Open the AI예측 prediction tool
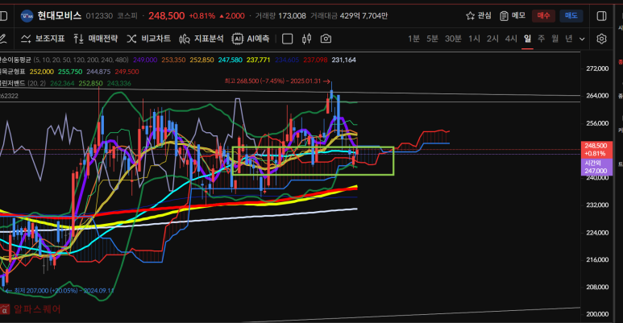This screenshot has width=623, height=323. (251, 39)
